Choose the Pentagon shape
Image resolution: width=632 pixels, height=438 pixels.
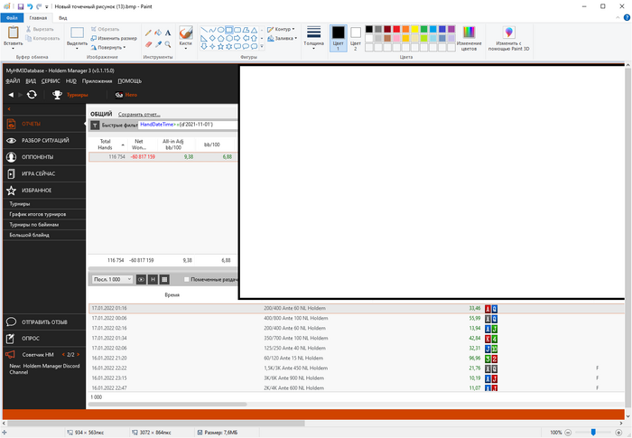click(221, 38)
